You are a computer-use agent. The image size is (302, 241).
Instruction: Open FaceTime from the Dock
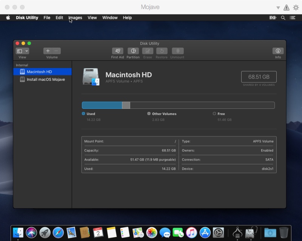[178, 233]
